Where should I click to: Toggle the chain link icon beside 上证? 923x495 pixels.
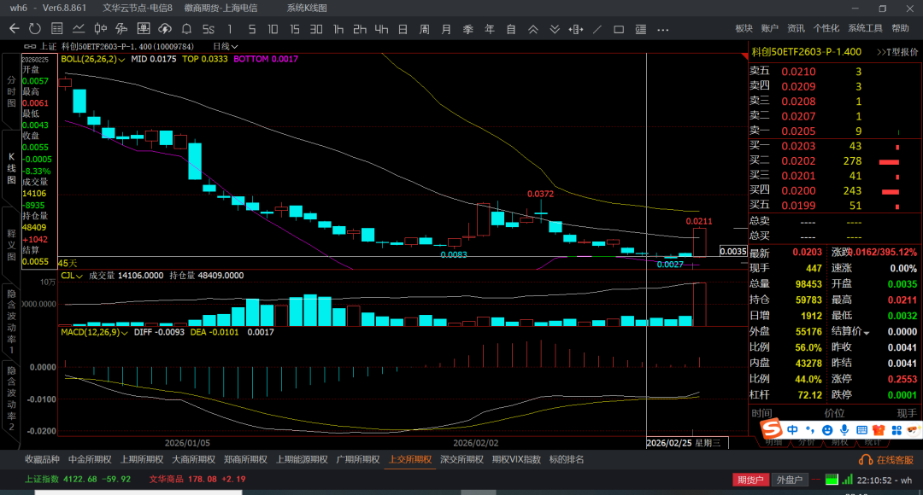tap(31, 46)
